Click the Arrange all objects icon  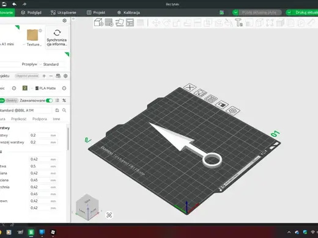130,23
